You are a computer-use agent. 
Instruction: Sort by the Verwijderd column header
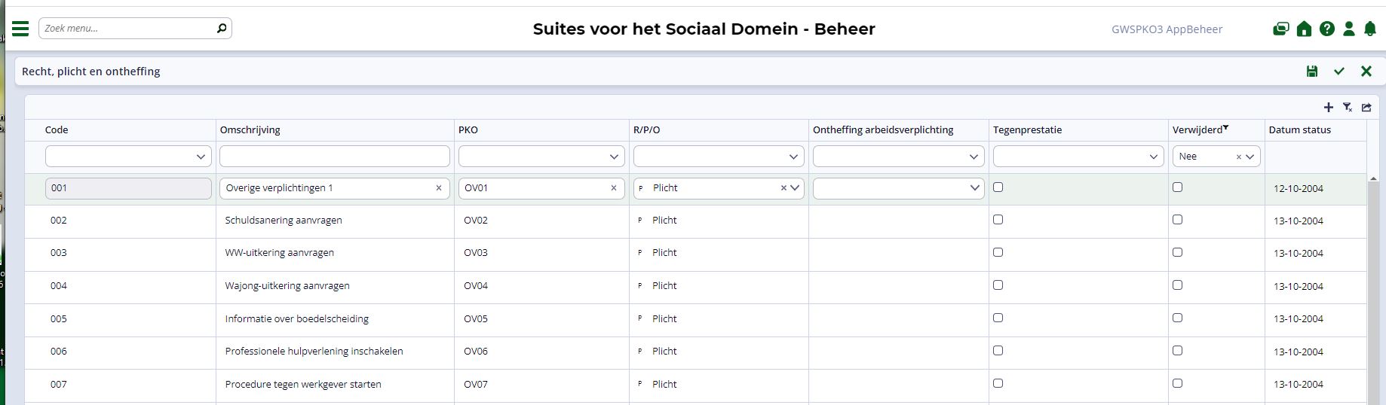[1197, 129]
